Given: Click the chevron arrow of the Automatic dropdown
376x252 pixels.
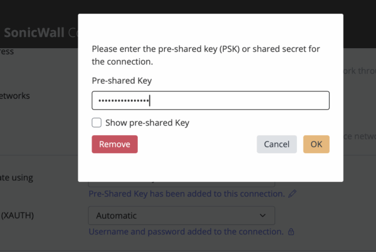Looking at the screenshot, I should pyautogui.click(x=263, y=216).
